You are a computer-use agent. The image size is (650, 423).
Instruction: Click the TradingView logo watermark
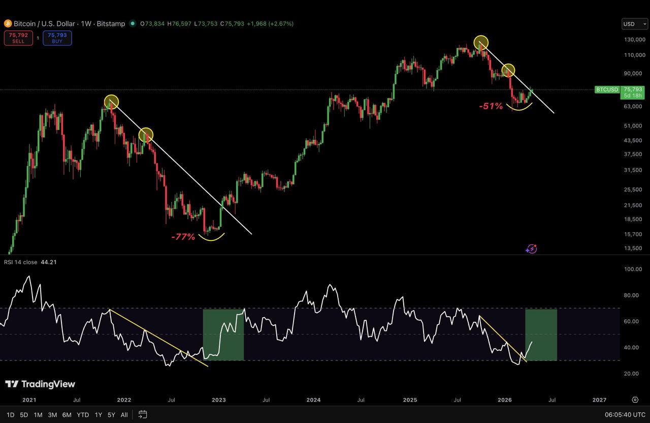(x=40, y=384)
